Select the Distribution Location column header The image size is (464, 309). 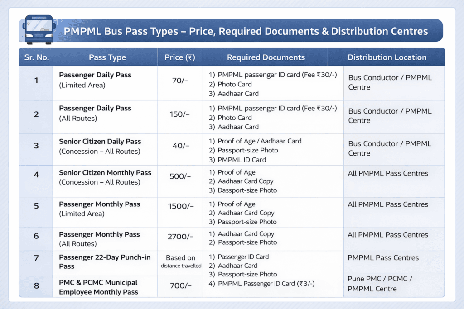pos(387,57)
